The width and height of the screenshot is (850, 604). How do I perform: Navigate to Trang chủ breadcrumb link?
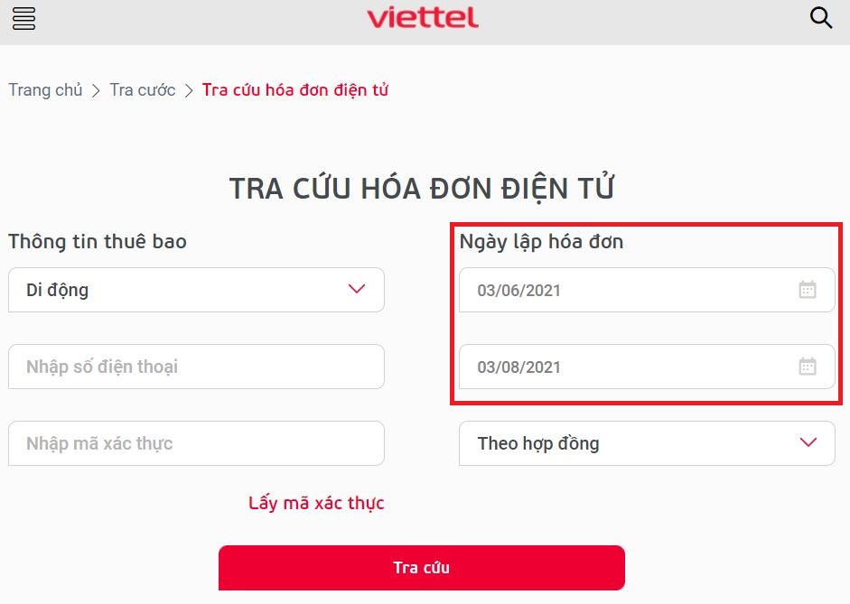[x=45, y=90]
